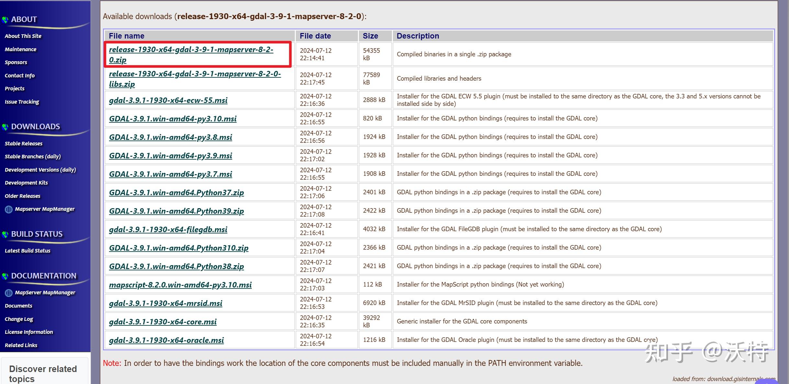Click the File name column header
789x384 pixels.
coord(127,36)
